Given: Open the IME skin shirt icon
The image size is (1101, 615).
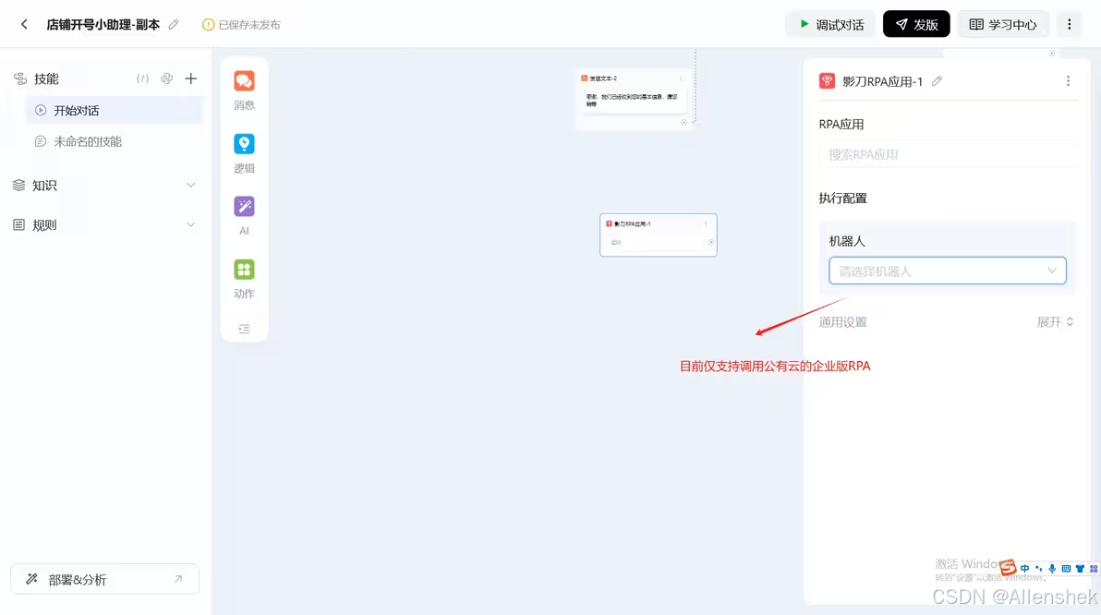Looking at the screenshot, I should point(1080,569).
